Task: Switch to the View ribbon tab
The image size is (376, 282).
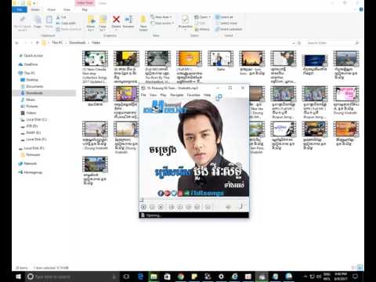Action: pyautogui.click(x=67, y=9)
